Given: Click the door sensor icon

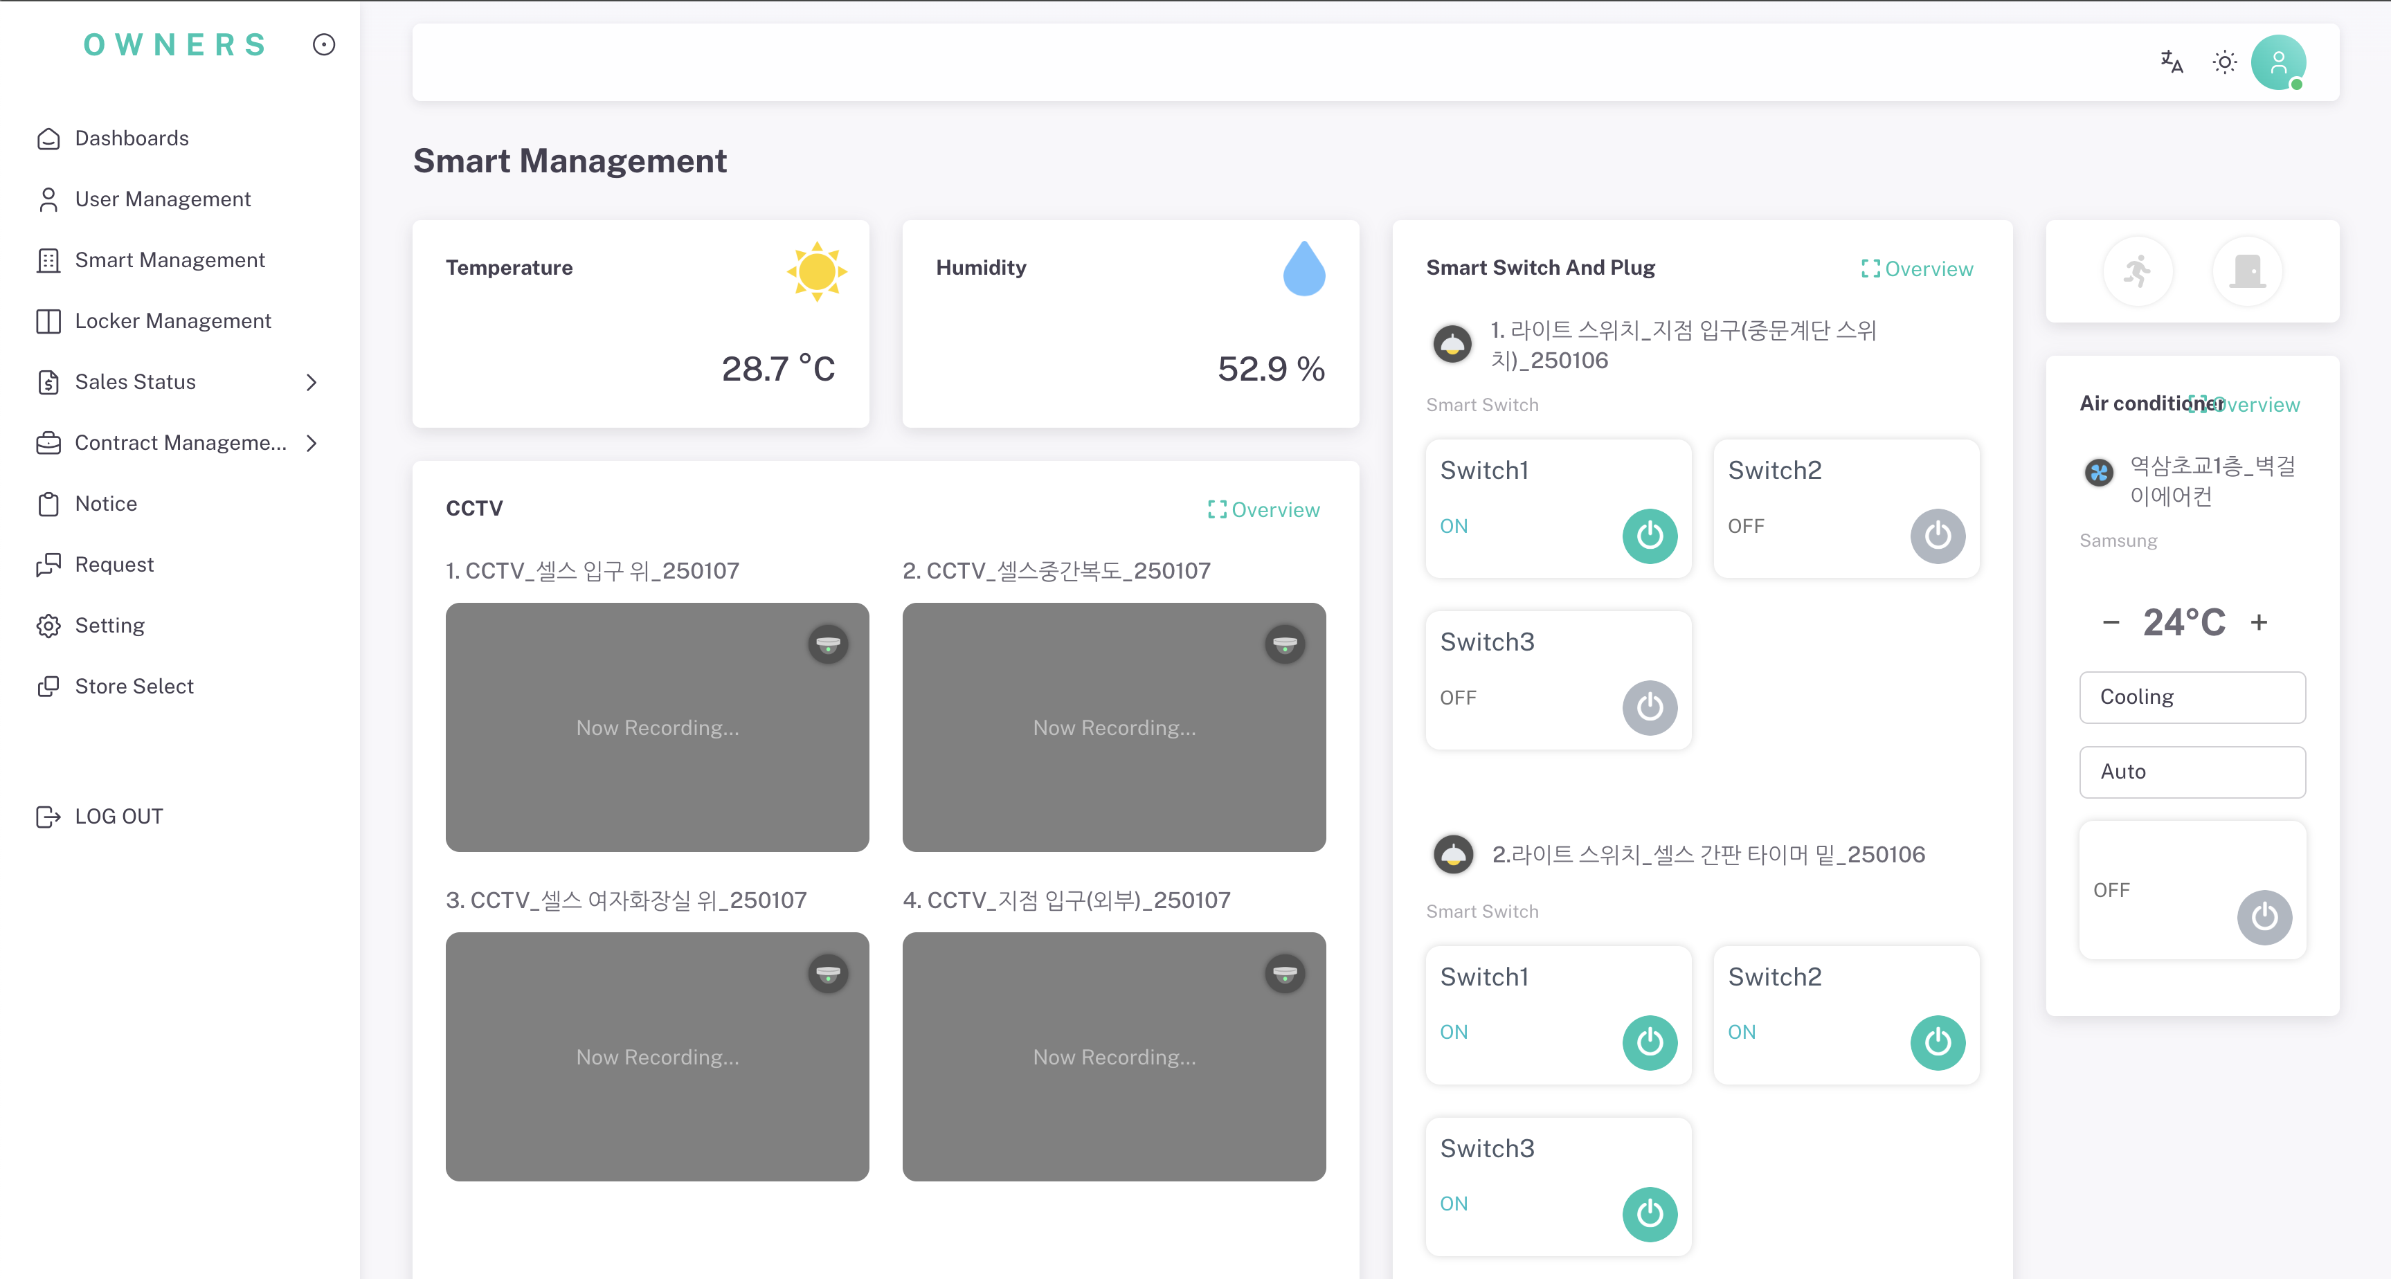Looking at the screenshot, I should tap(2246, 271).
